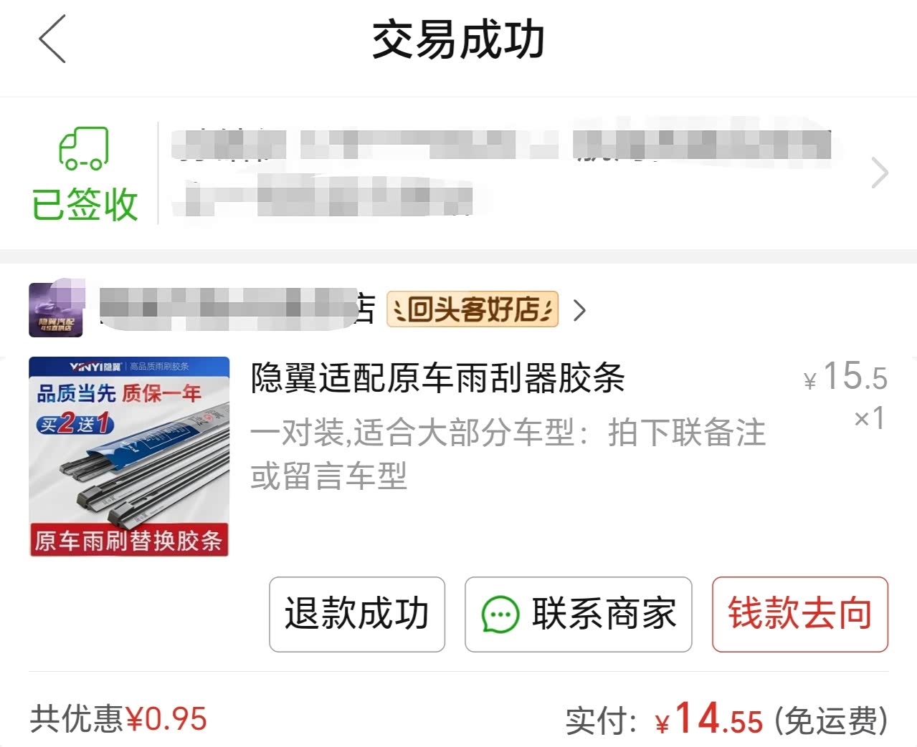View the wiper strip product thumbnail
This screenshot has width=917, height=747.
click(129, 456)
